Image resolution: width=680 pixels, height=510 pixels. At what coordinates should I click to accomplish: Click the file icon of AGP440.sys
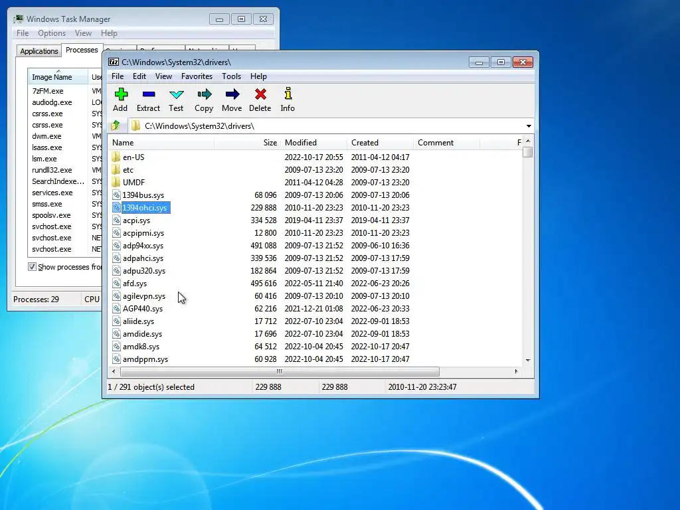click(116, 308)
